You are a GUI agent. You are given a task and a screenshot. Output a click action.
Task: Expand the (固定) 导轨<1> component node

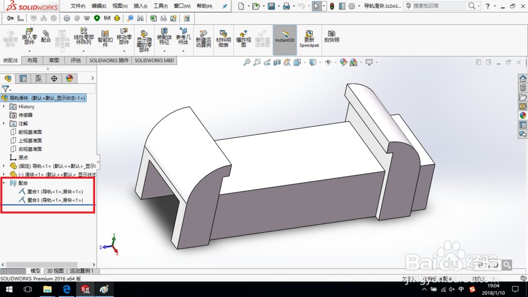click(4, 166)
